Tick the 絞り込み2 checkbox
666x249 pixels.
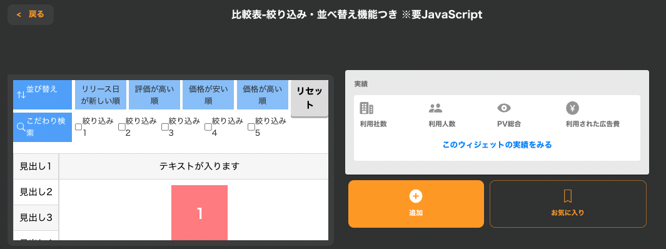tap(121, 126)
